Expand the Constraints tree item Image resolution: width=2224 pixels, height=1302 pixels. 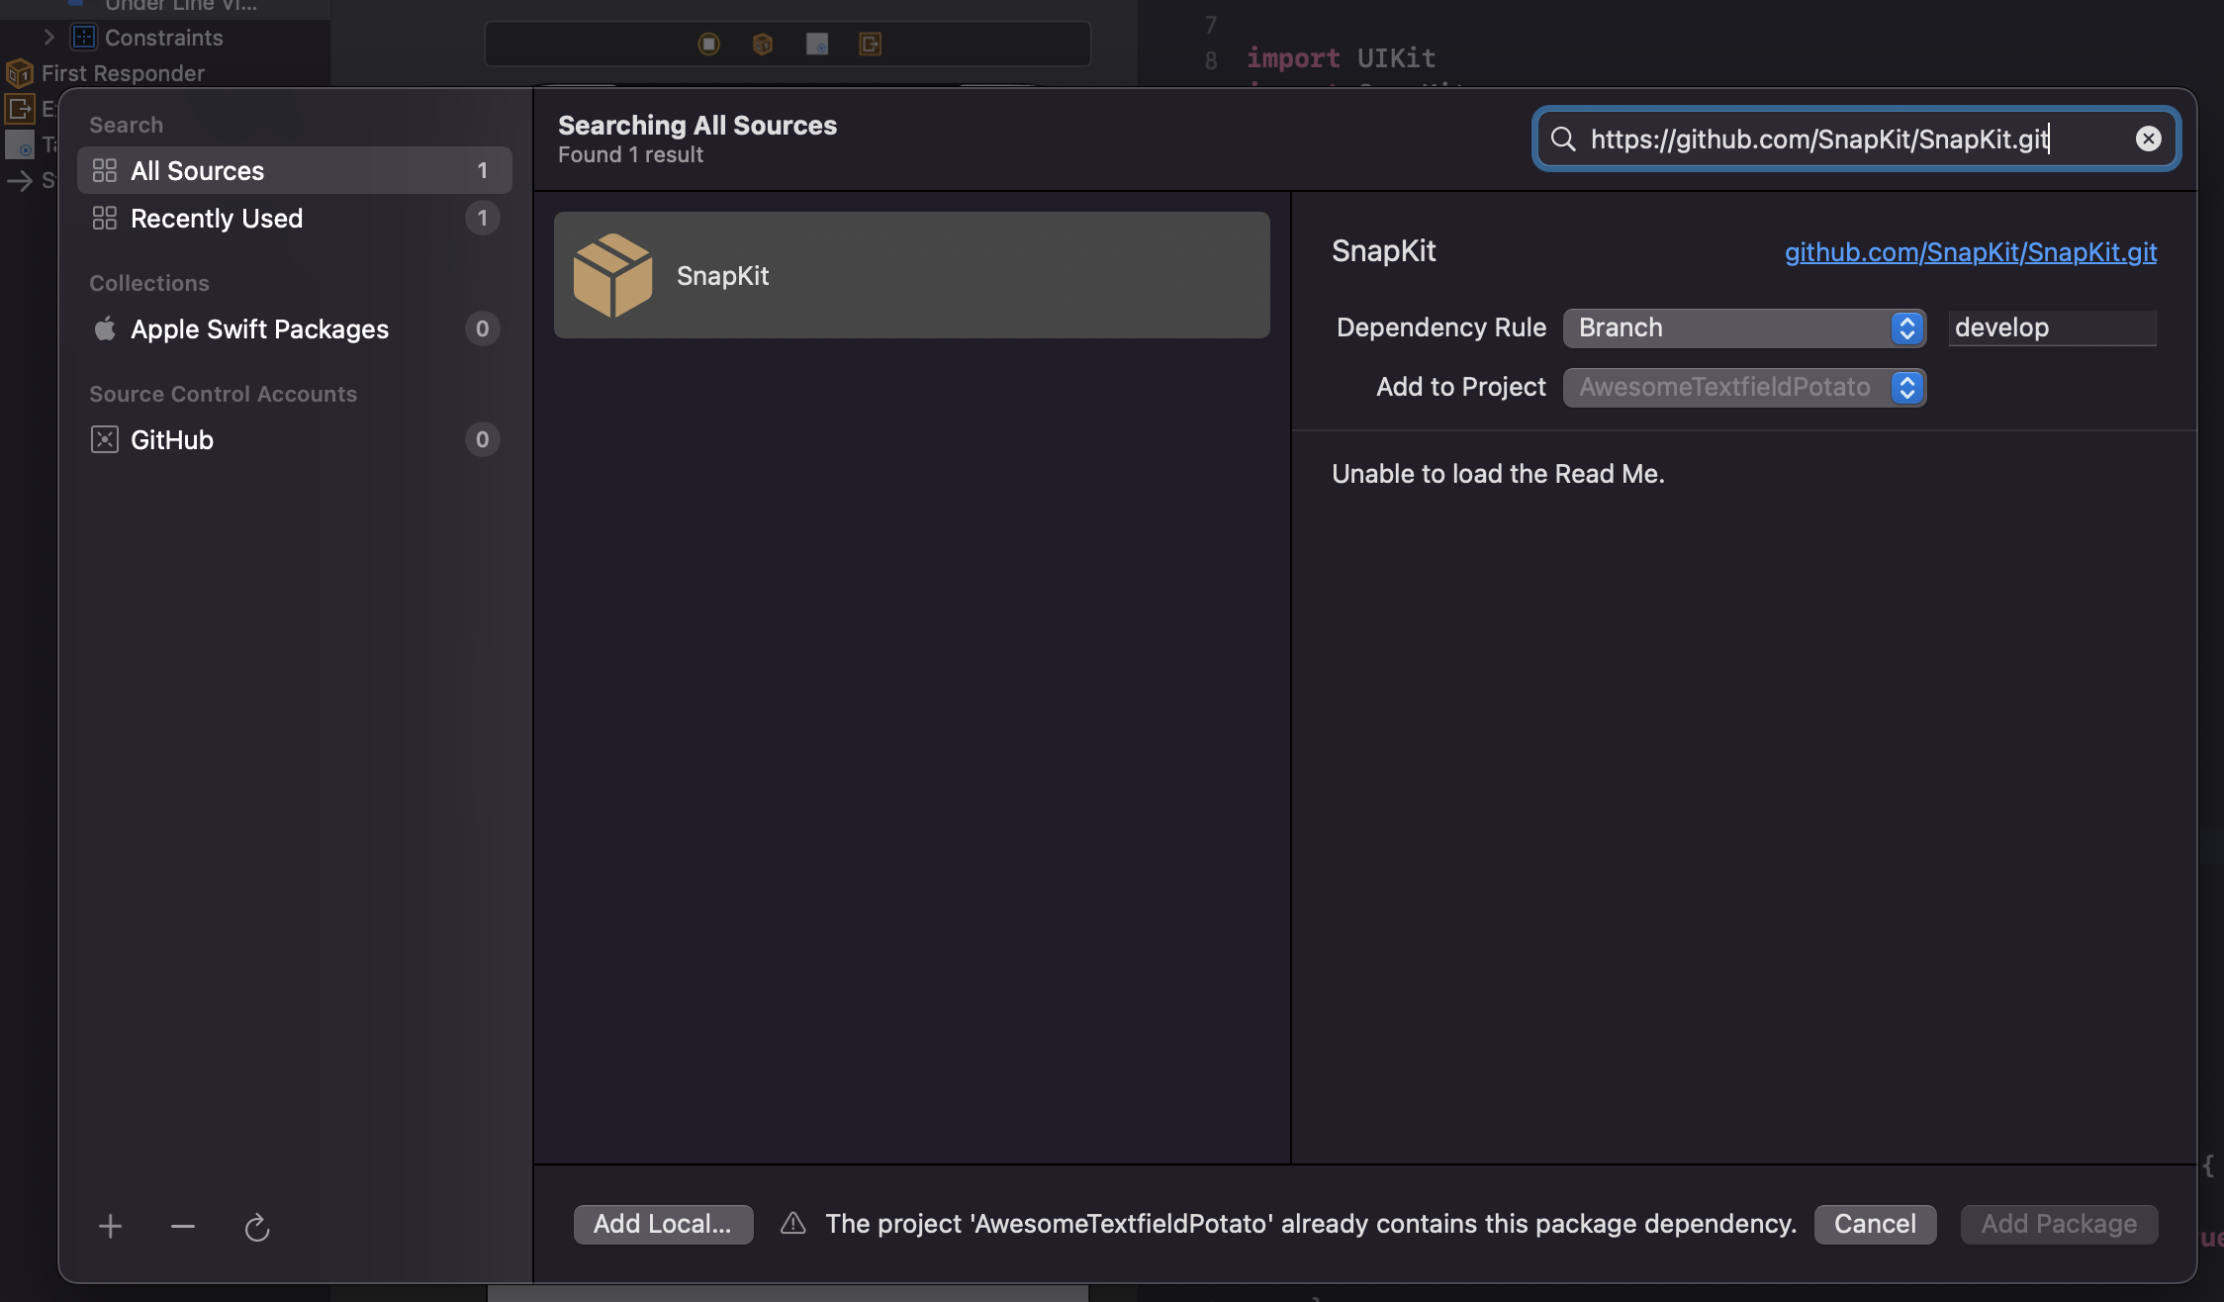49,37
